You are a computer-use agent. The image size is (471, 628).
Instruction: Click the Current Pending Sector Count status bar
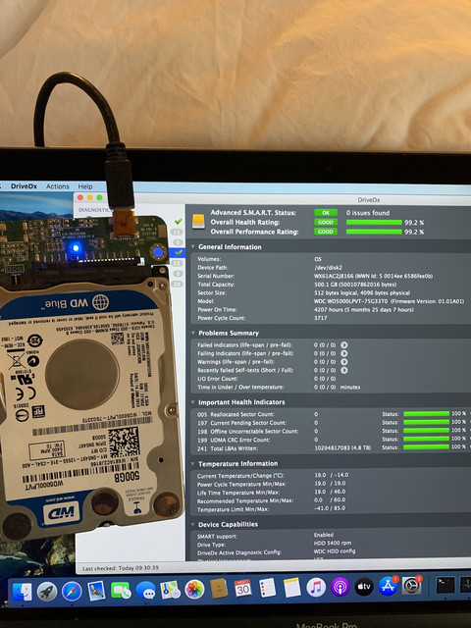click(427, 422)
